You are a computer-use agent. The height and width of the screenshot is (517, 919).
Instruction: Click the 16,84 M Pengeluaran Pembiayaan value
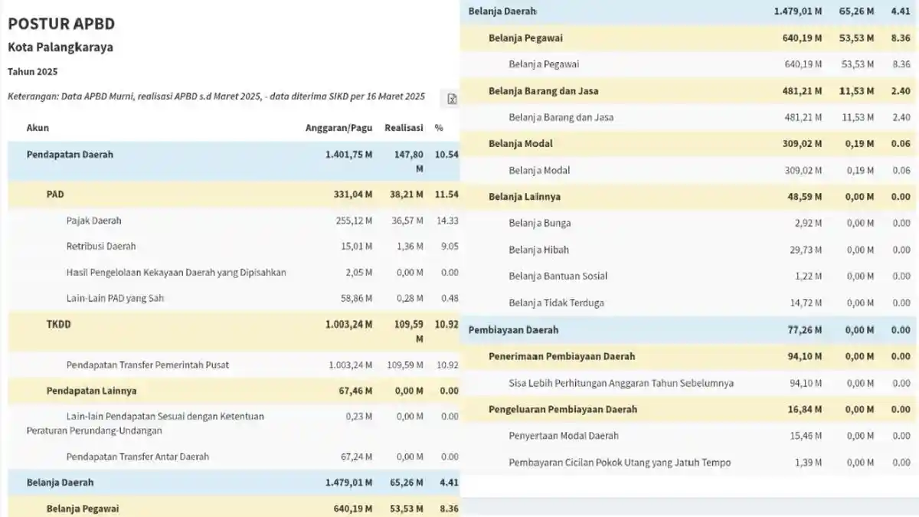pyautogui.click(x=805, y=409)
